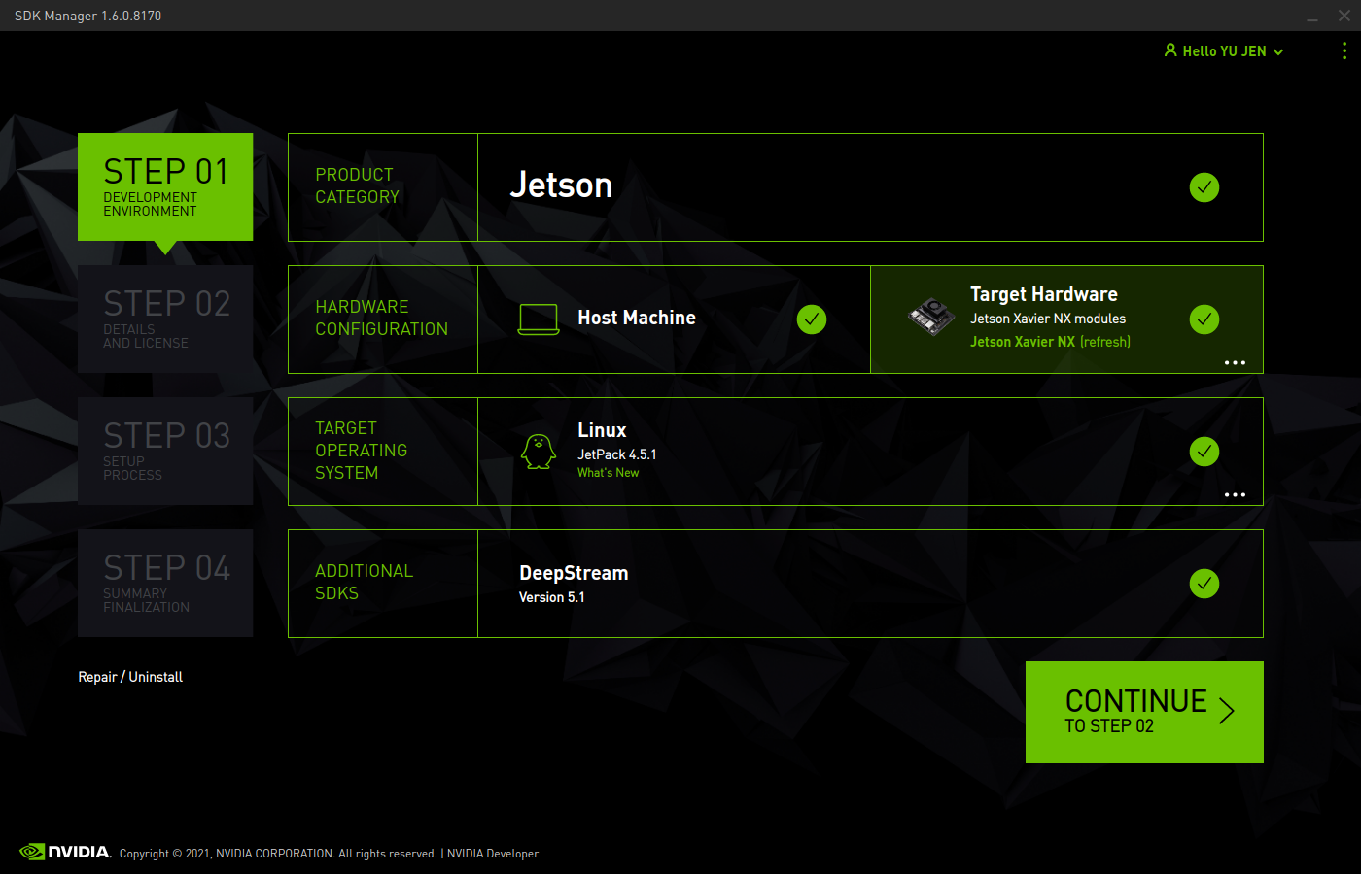Click the user profile icon beside Hello YU JEN
Screen dimensions: 1361x874
pyautogui.click(x=1170, y=50)
